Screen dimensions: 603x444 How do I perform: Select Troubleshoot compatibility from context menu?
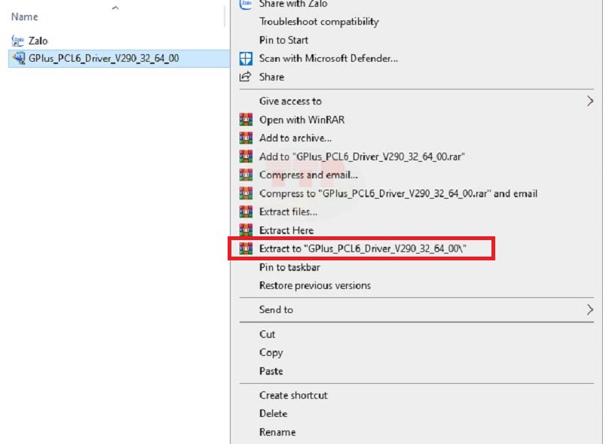[319, 22]
